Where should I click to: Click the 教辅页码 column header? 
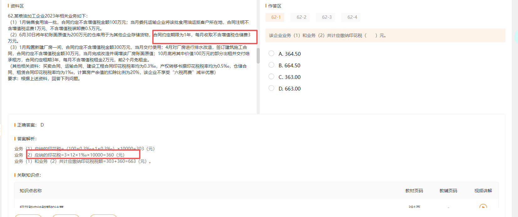tap(448, 191)
